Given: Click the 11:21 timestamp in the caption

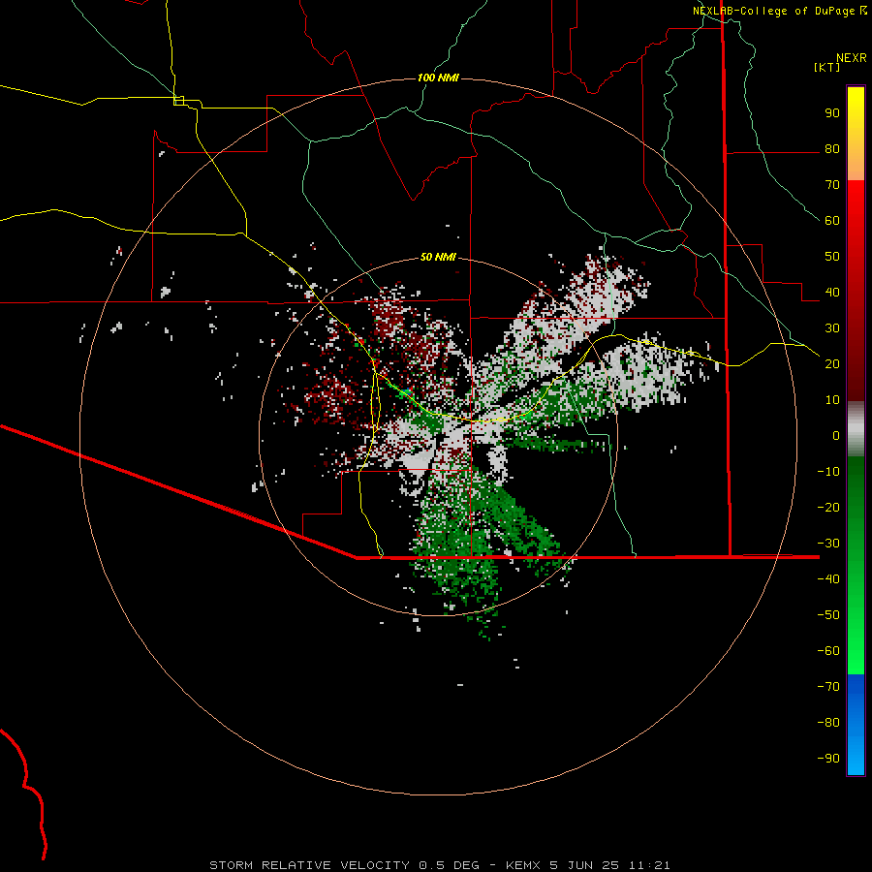Looking at the screenshot, I should coord(649,865).
